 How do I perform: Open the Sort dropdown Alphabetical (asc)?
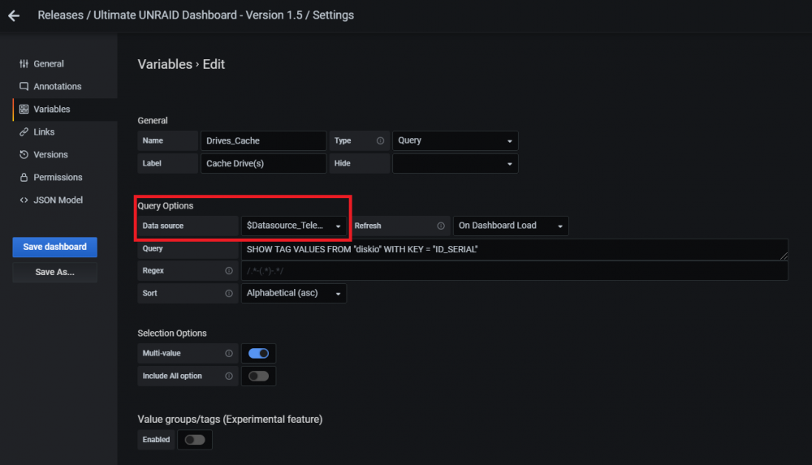pos(294,293)
